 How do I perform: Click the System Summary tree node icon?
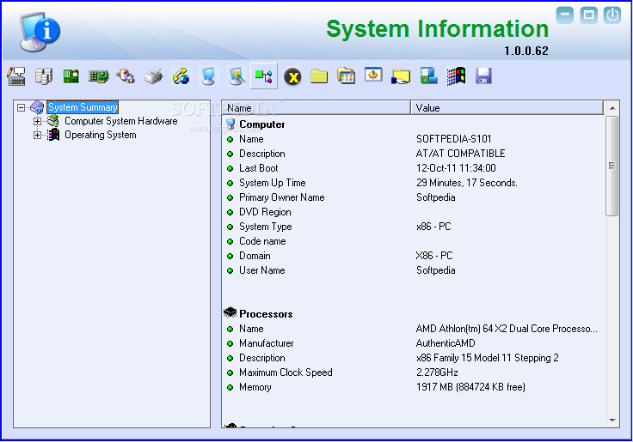tap(37, 107)
